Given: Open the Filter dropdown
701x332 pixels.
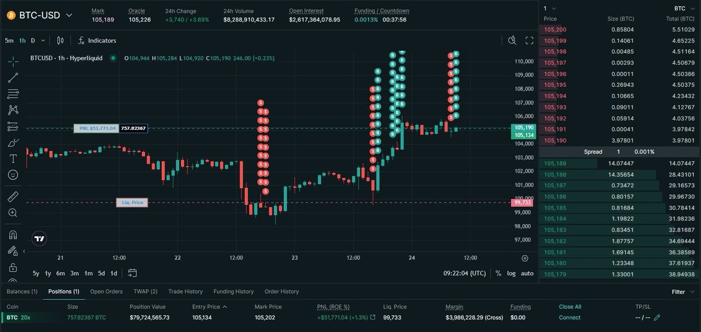Looking at the screenshot, I should (x=682, y=292).
